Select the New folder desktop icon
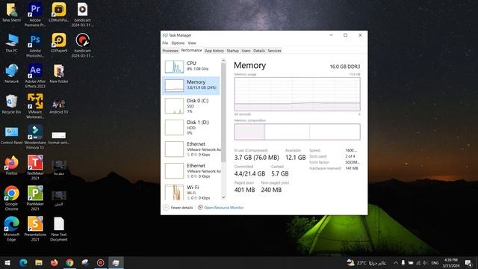This screenshot has width=478, height=269. click(58, 73)
